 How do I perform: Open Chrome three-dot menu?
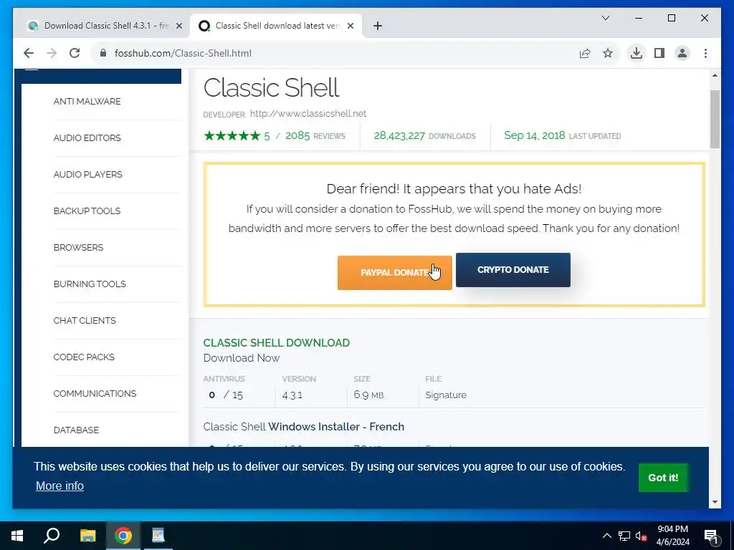pos(705,53)
